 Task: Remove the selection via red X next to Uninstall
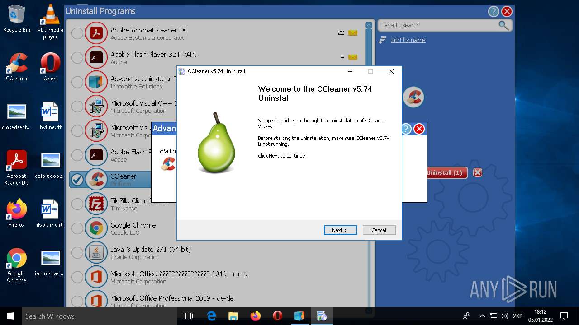pyautogui.click(x=477, y=172)
